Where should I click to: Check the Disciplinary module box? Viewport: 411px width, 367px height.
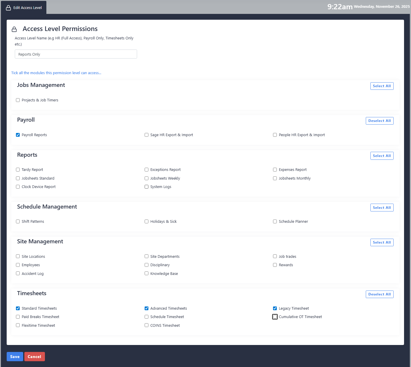pos(147,265)
